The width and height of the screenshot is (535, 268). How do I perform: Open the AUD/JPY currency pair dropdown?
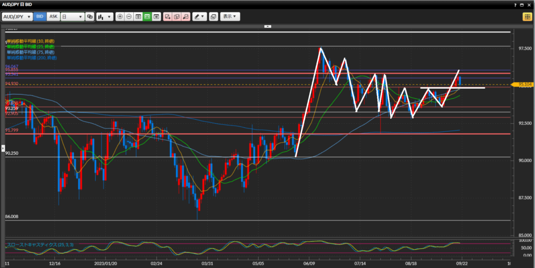pyautogui.click(x=17, y=17)
